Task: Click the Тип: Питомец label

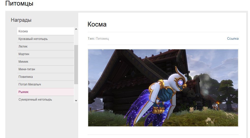Action: click(x=98, y=39)
